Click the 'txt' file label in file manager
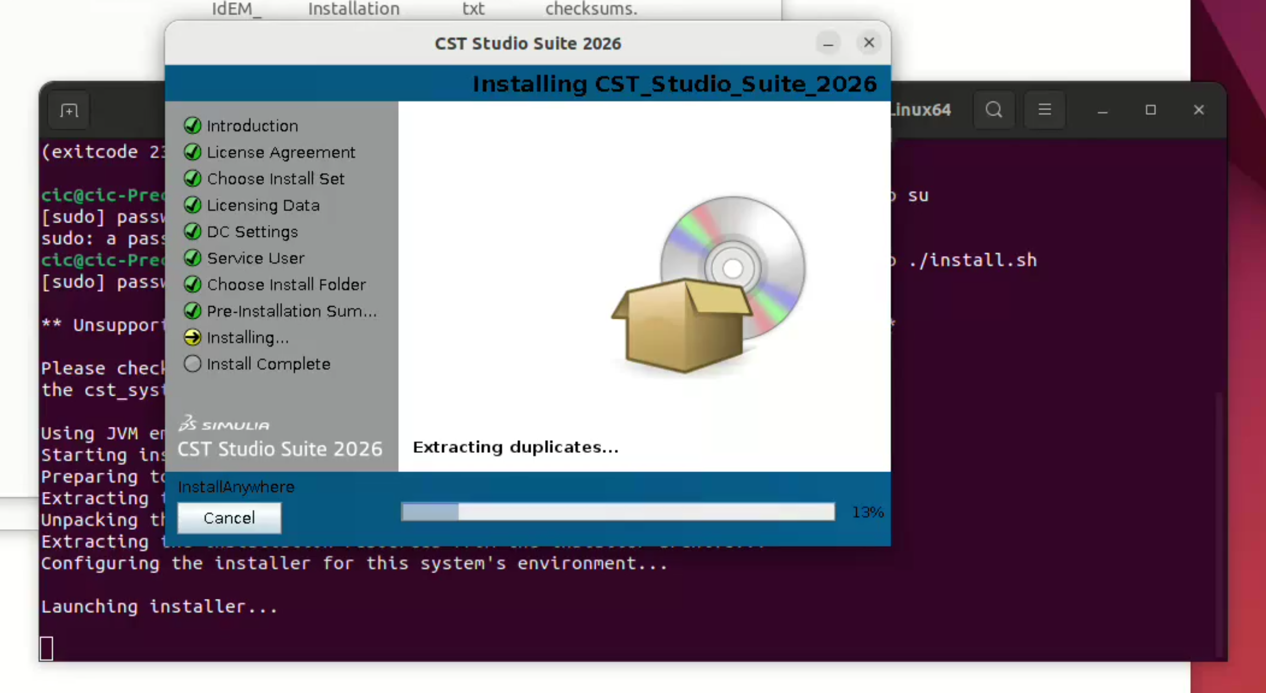 pos(473,9)
